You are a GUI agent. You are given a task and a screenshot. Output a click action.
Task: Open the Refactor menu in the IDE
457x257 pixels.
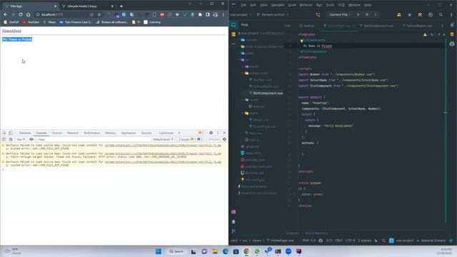coord(306,5)
